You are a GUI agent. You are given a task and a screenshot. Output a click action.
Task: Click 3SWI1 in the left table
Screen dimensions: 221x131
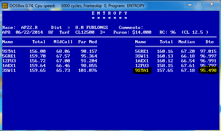pyautogui.click(x=9, y=70)
